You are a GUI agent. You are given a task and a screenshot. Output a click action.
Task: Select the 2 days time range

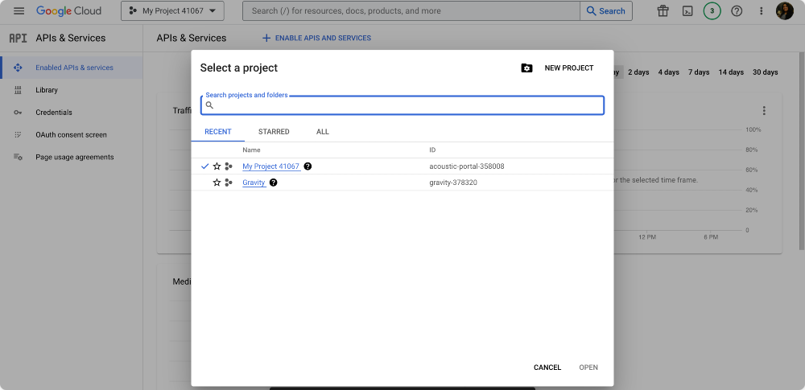pyautogui.click(x=638, y=72)
